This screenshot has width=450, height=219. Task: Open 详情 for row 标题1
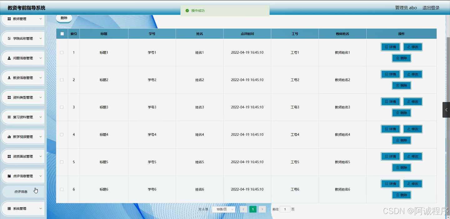[391, 47]
